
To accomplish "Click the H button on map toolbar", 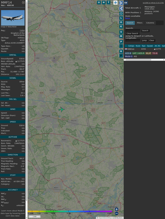I will click(x=104, y=2).
